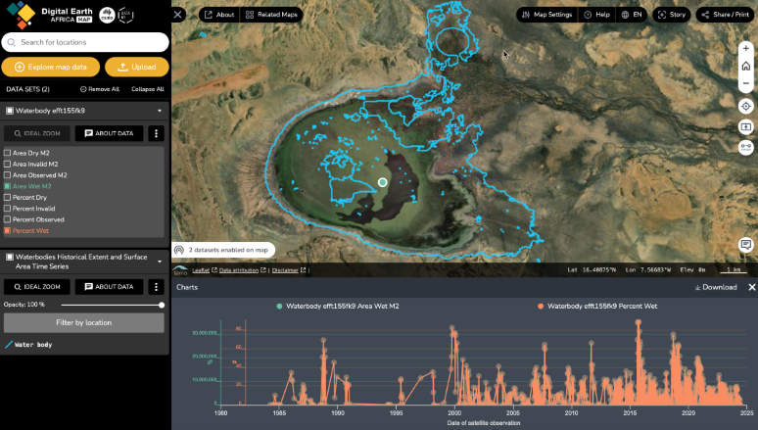This screenshot has width=758, height=430.
Task: Open the feedback chat icon
Action: (x=746, y=244)
